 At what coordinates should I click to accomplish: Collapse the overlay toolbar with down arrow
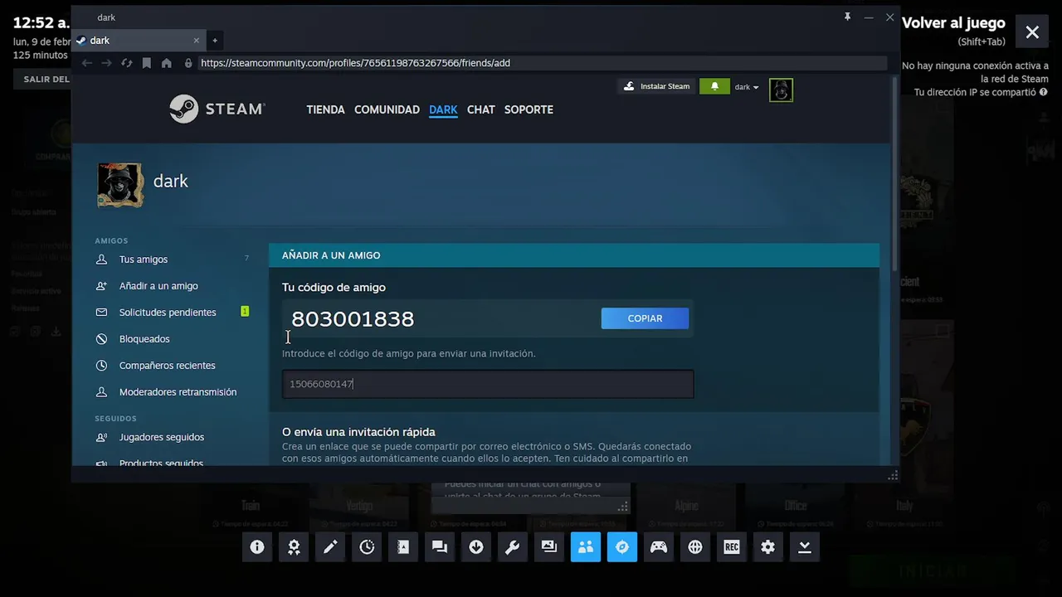click(805, 547)
